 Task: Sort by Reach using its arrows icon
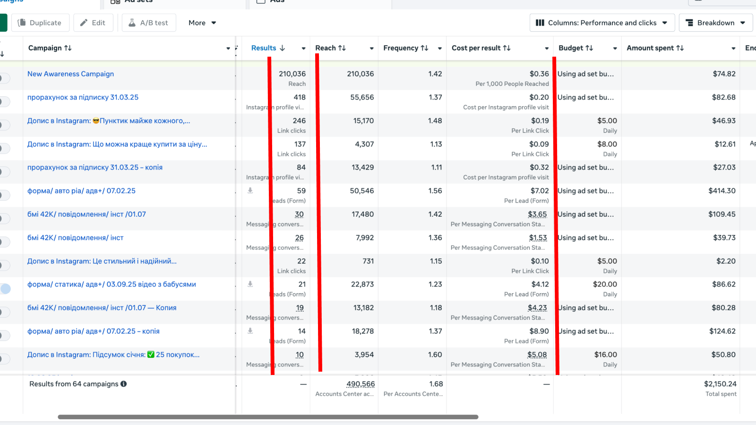click(342, 48)
